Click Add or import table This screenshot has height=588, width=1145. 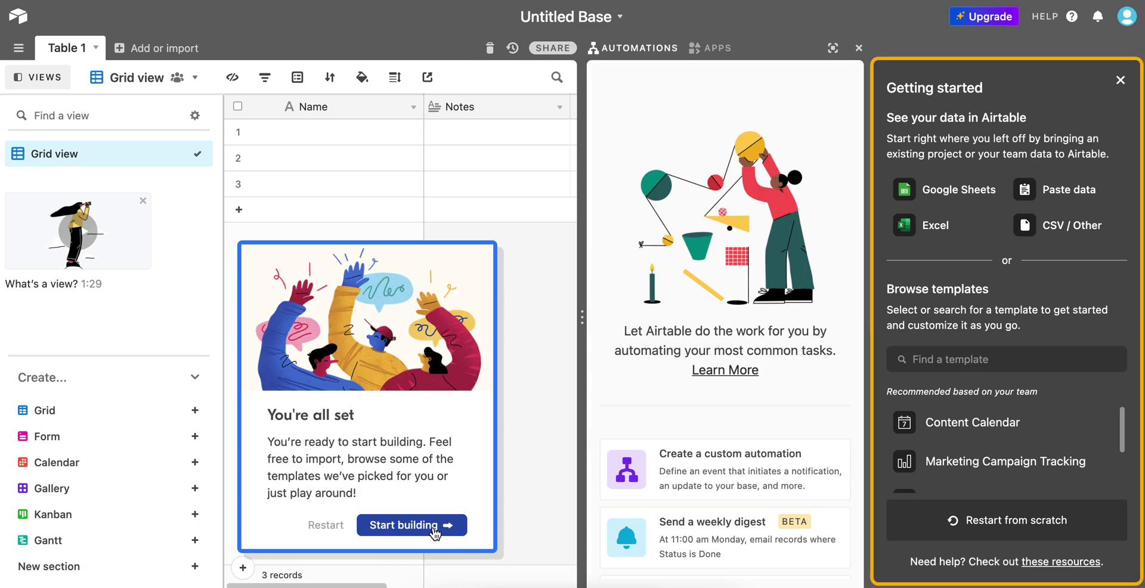[x=156, y=48]
